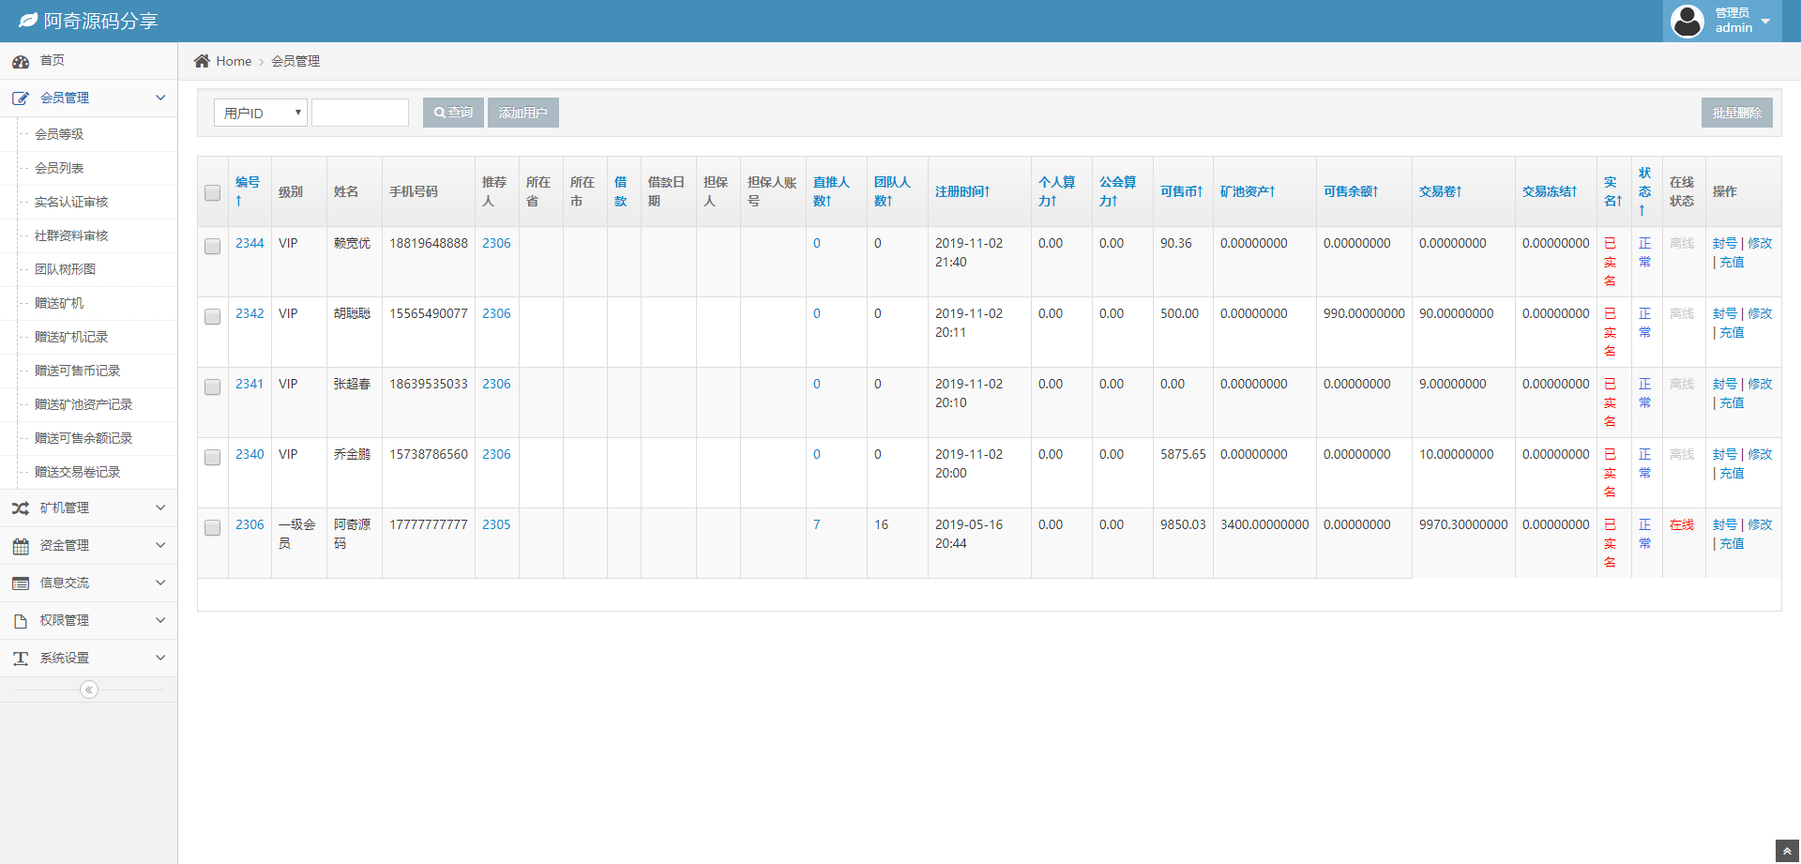1801x864 pixels.
Task: Click the shuffle icon beside 矿机管理
Action: (x=21, y=508)
